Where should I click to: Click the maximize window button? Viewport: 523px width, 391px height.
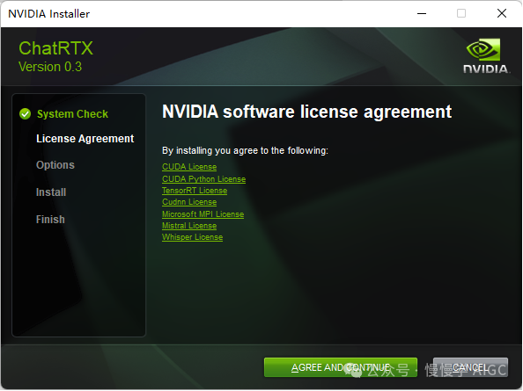click(461, 14)
